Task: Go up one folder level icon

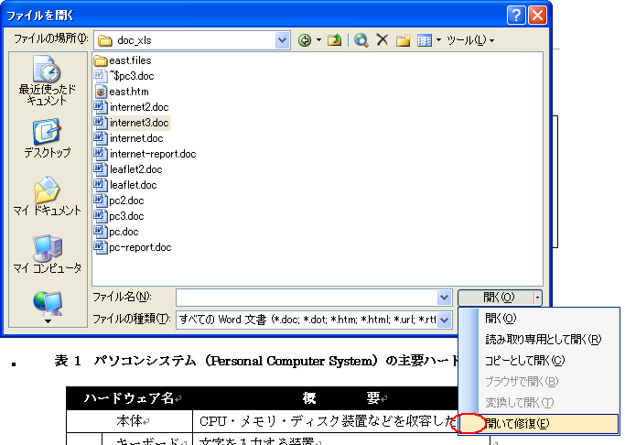Action: 334,40
